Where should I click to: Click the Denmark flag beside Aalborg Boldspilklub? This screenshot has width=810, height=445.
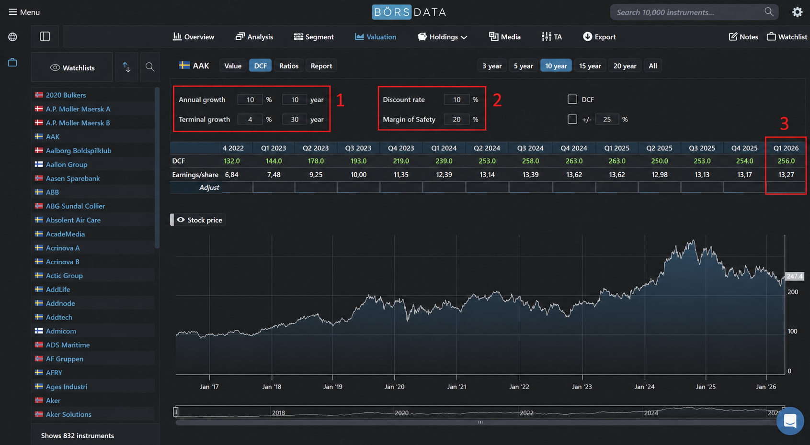(x=39, y=150)
